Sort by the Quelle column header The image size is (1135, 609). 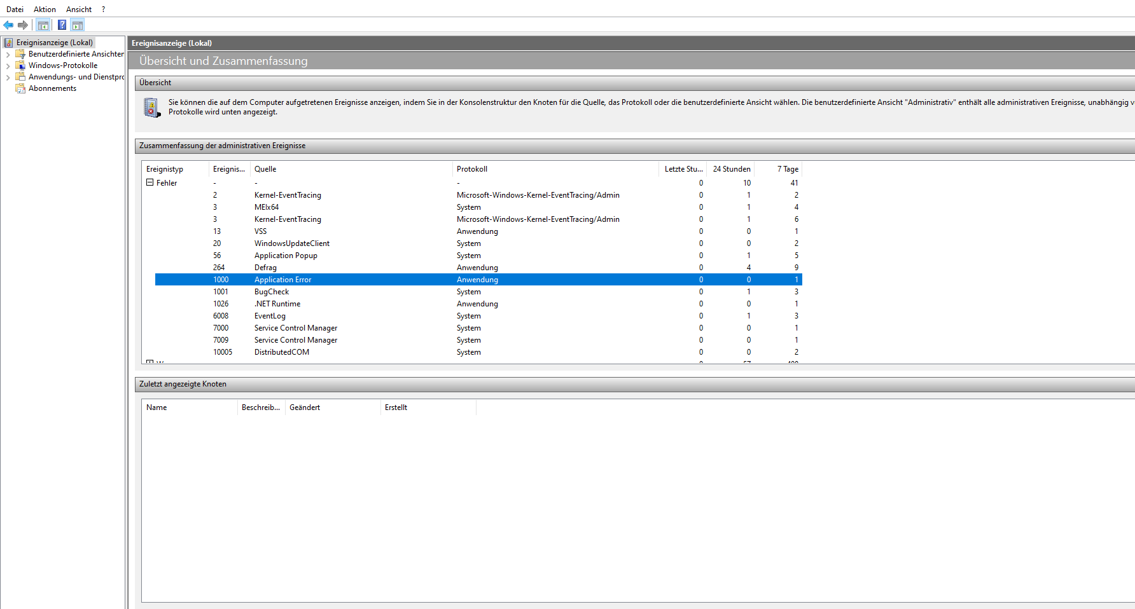352,169
